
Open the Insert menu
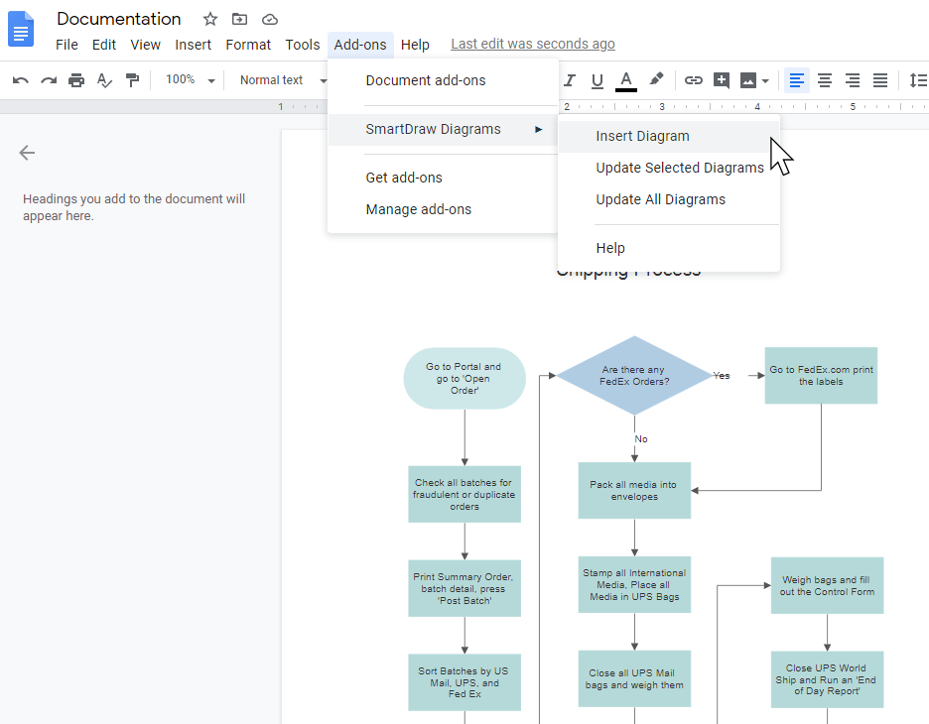click(194, 45)
